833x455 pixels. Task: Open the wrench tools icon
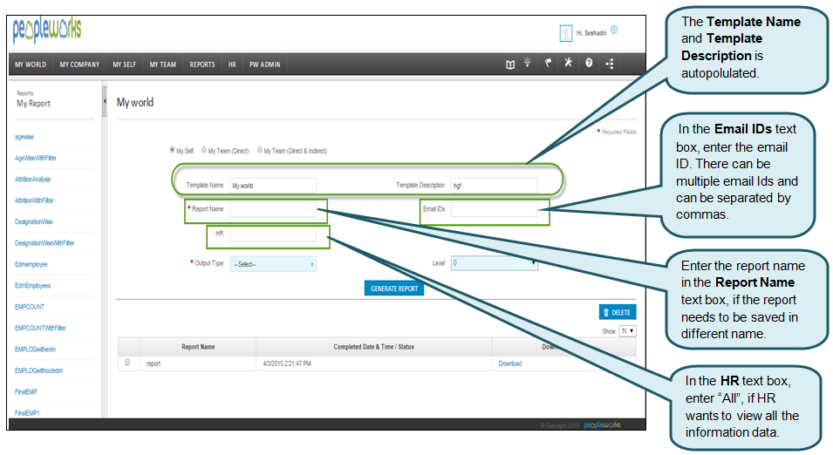coord(568,64)
